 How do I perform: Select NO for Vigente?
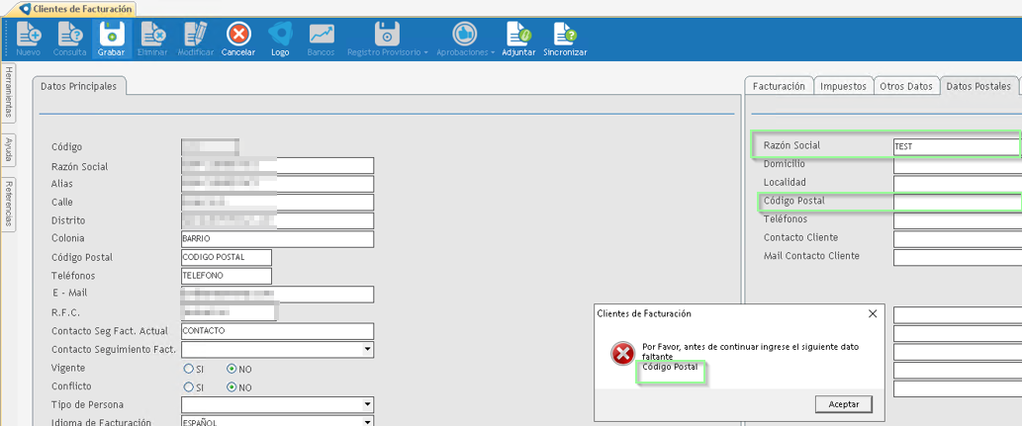point(232,369)
